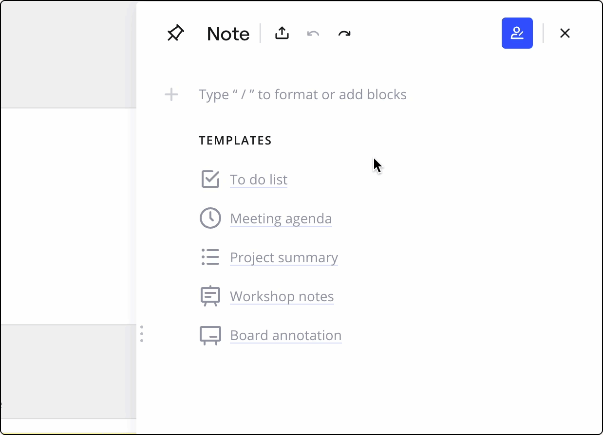Image resolution: width=603 pixels, height=435 pixels.
Task: Open the To do list template
Action: 259,180
